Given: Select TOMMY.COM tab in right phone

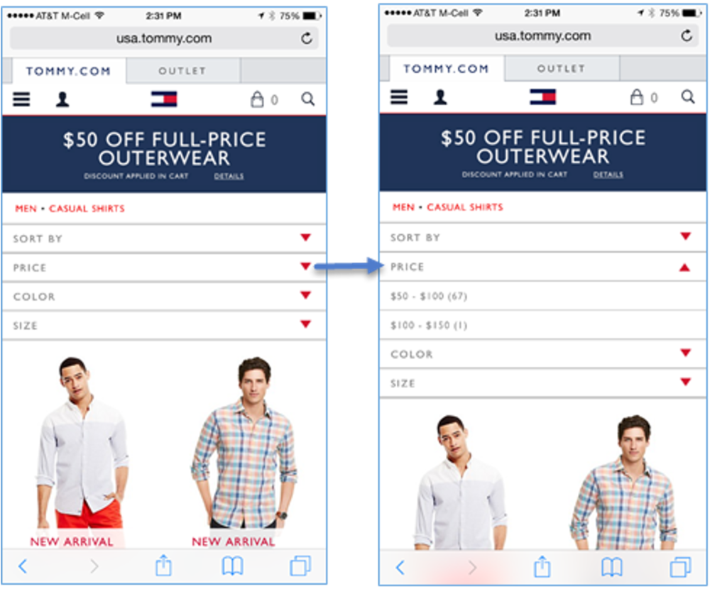Looking at the screenshot, I should [x=446, y=69].
